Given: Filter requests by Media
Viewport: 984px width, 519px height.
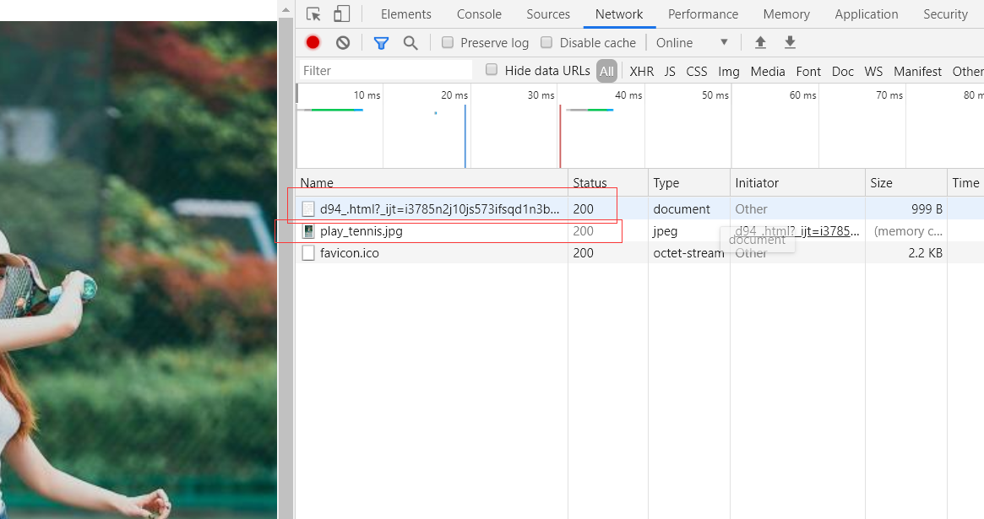Looking at the screenshot, I should click(x=768, y=72).
